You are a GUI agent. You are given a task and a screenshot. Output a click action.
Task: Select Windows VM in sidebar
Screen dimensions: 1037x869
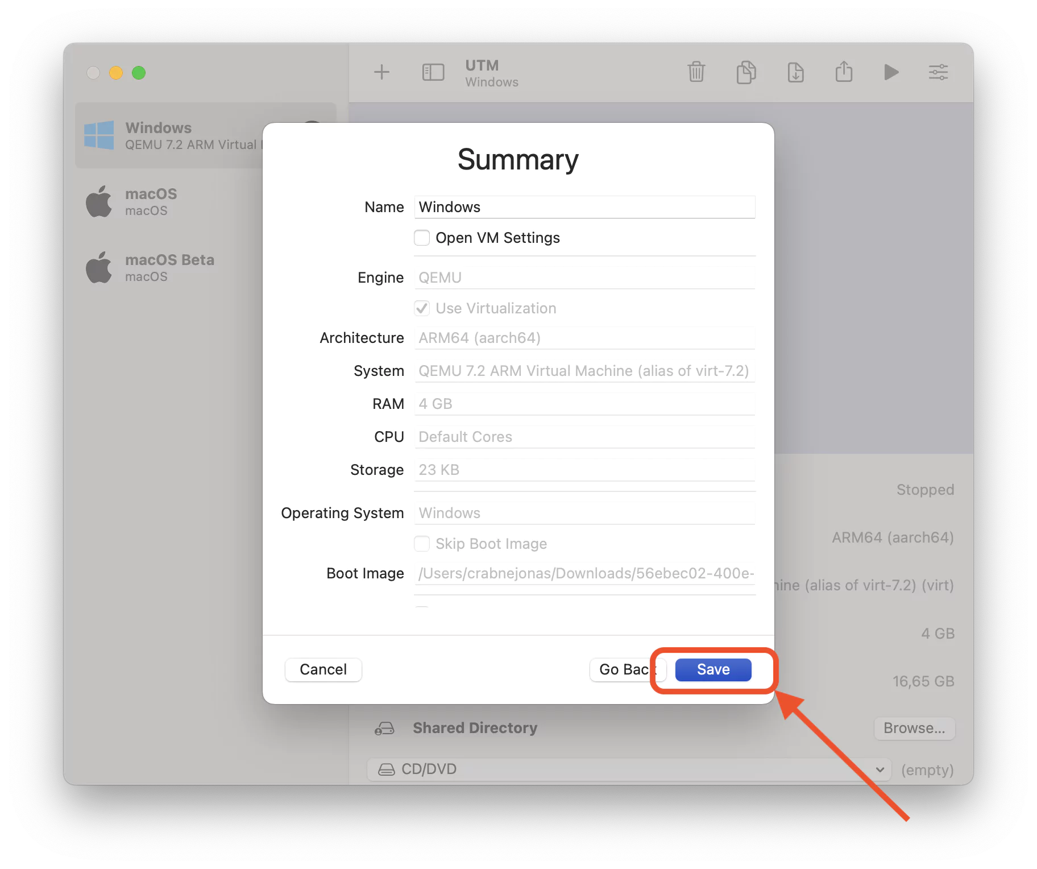point(206,135)
